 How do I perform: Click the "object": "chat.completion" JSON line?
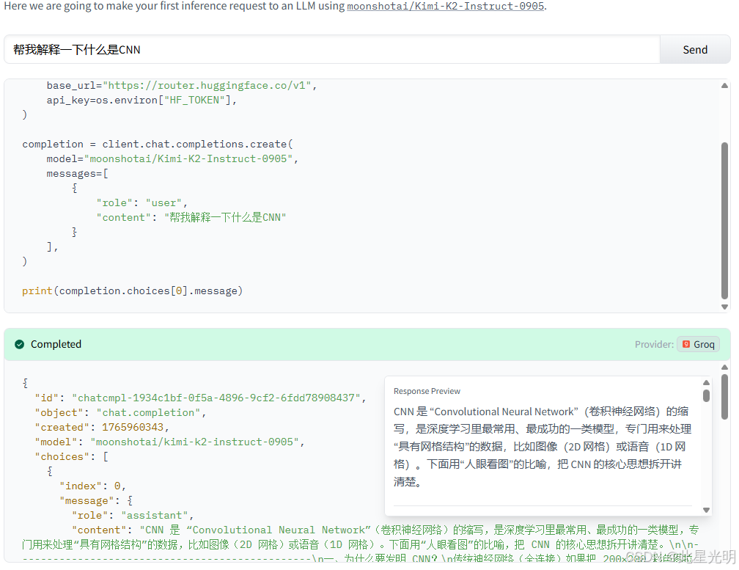(120, 412)
